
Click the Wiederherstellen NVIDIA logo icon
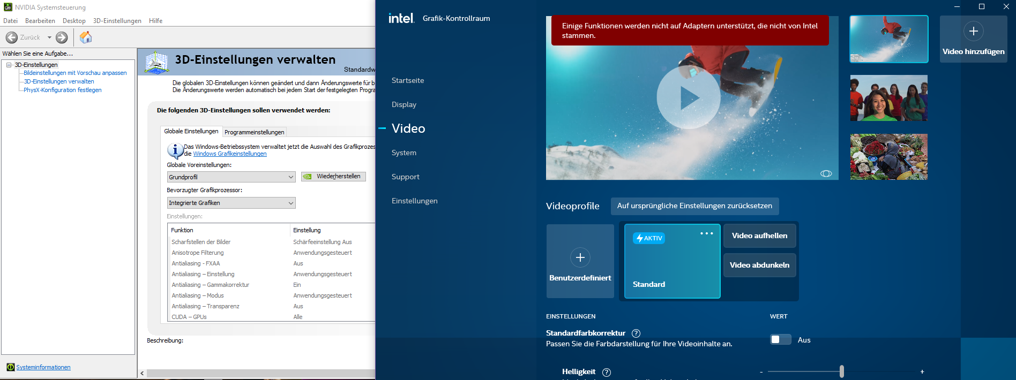pos(308,177)
